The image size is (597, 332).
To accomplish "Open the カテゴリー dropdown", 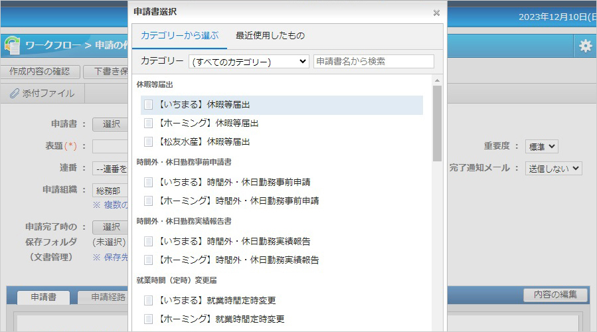I will point(248,61).
